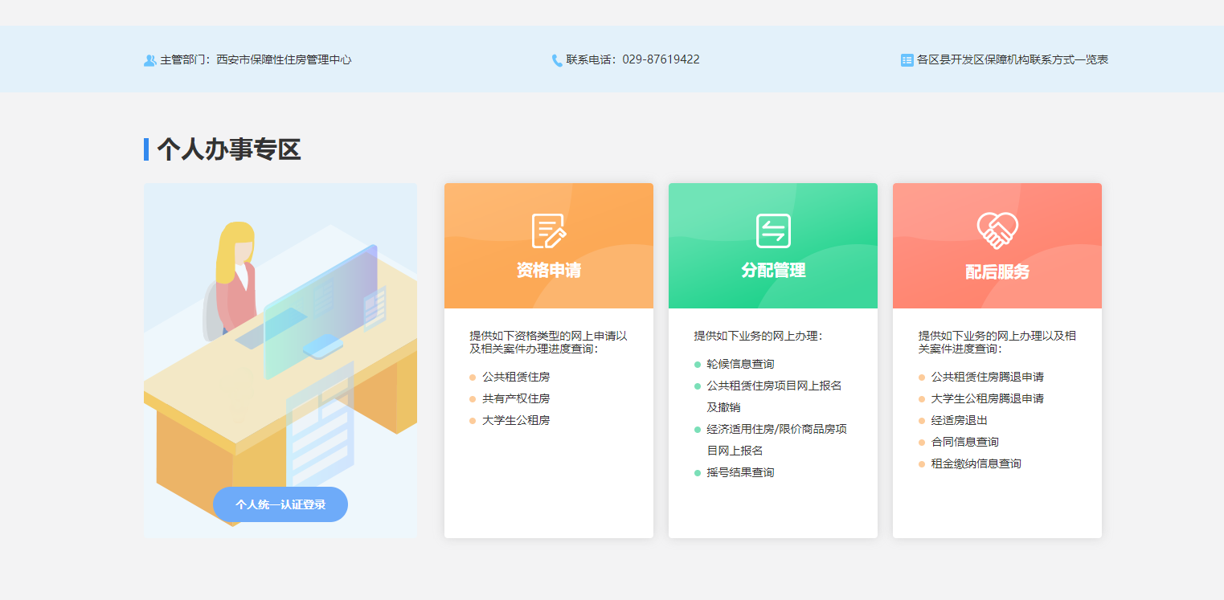Viewport: 1224px width, 600px height.
Task: Click the person icon beside 主管部门
Action: click(149, 60)
